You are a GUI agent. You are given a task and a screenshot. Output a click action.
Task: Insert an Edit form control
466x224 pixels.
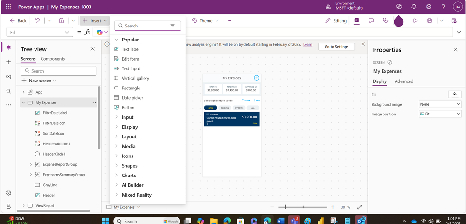[x=130, y=59]
